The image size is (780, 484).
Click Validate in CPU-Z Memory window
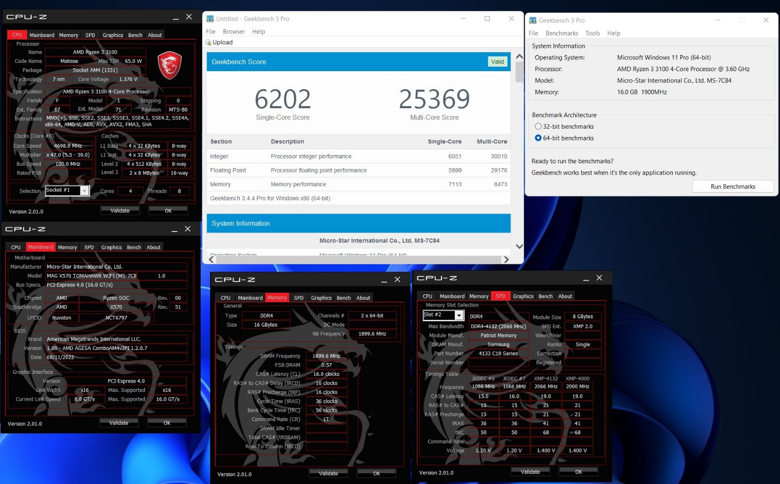click(x=328, y=473)
